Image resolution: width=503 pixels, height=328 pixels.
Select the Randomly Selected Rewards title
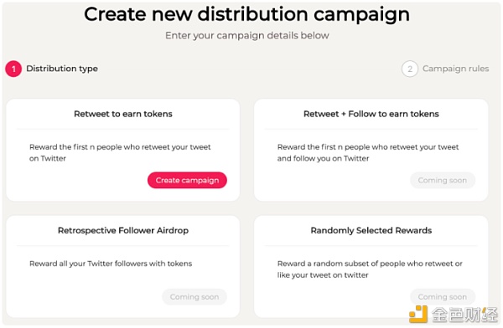[x=371, y=231]
